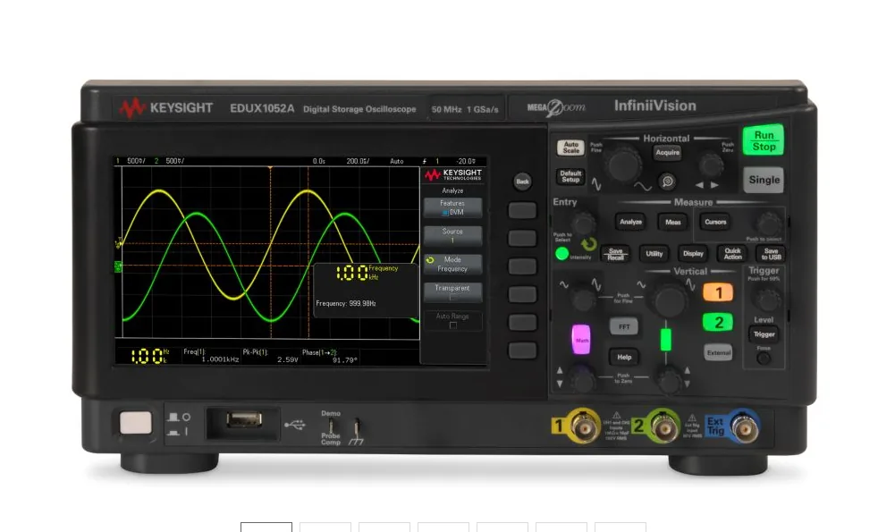Click the 'Frequency: 999.98Hz' readout
This screenshot has width=878, height=532.
click(x=345, y=303)
